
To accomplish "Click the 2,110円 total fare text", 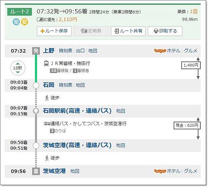I will coord(68,20).
